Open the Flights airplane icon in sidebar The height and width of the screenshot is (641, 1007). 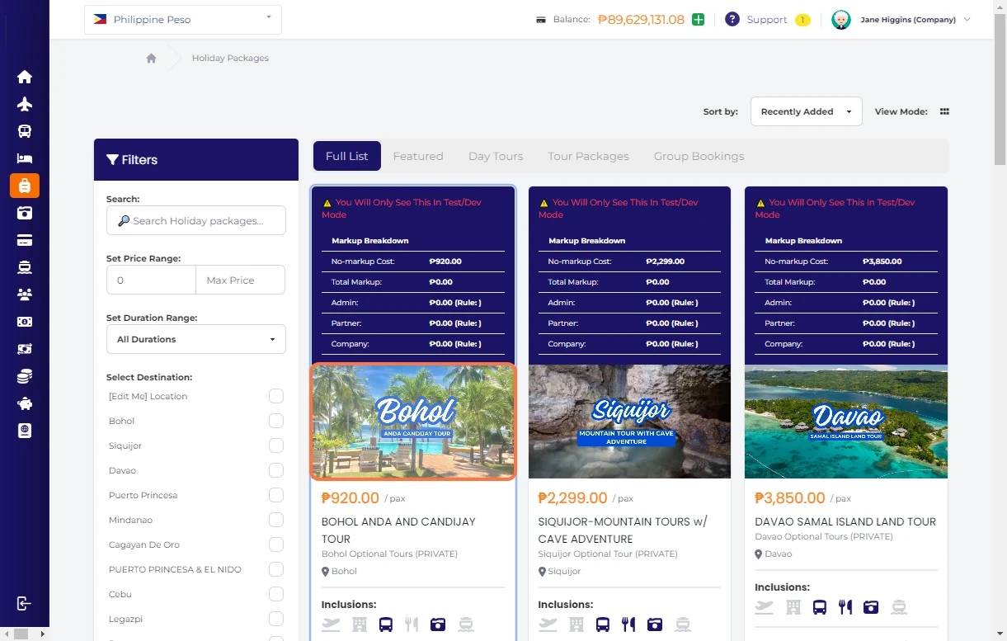25,104
